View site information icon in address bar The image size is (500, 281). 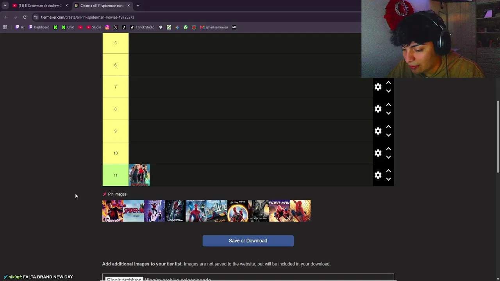click(36, 17)
